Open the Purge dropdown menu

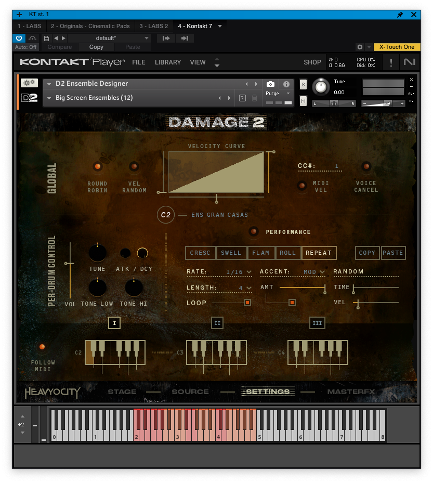coord(278,94)
